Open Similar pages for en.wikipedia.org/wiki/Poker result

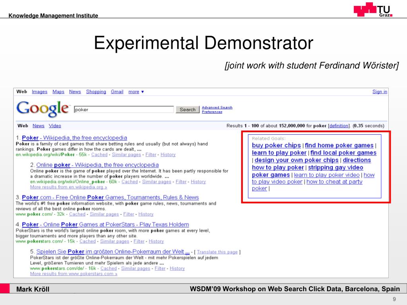(x=126, y=154)
